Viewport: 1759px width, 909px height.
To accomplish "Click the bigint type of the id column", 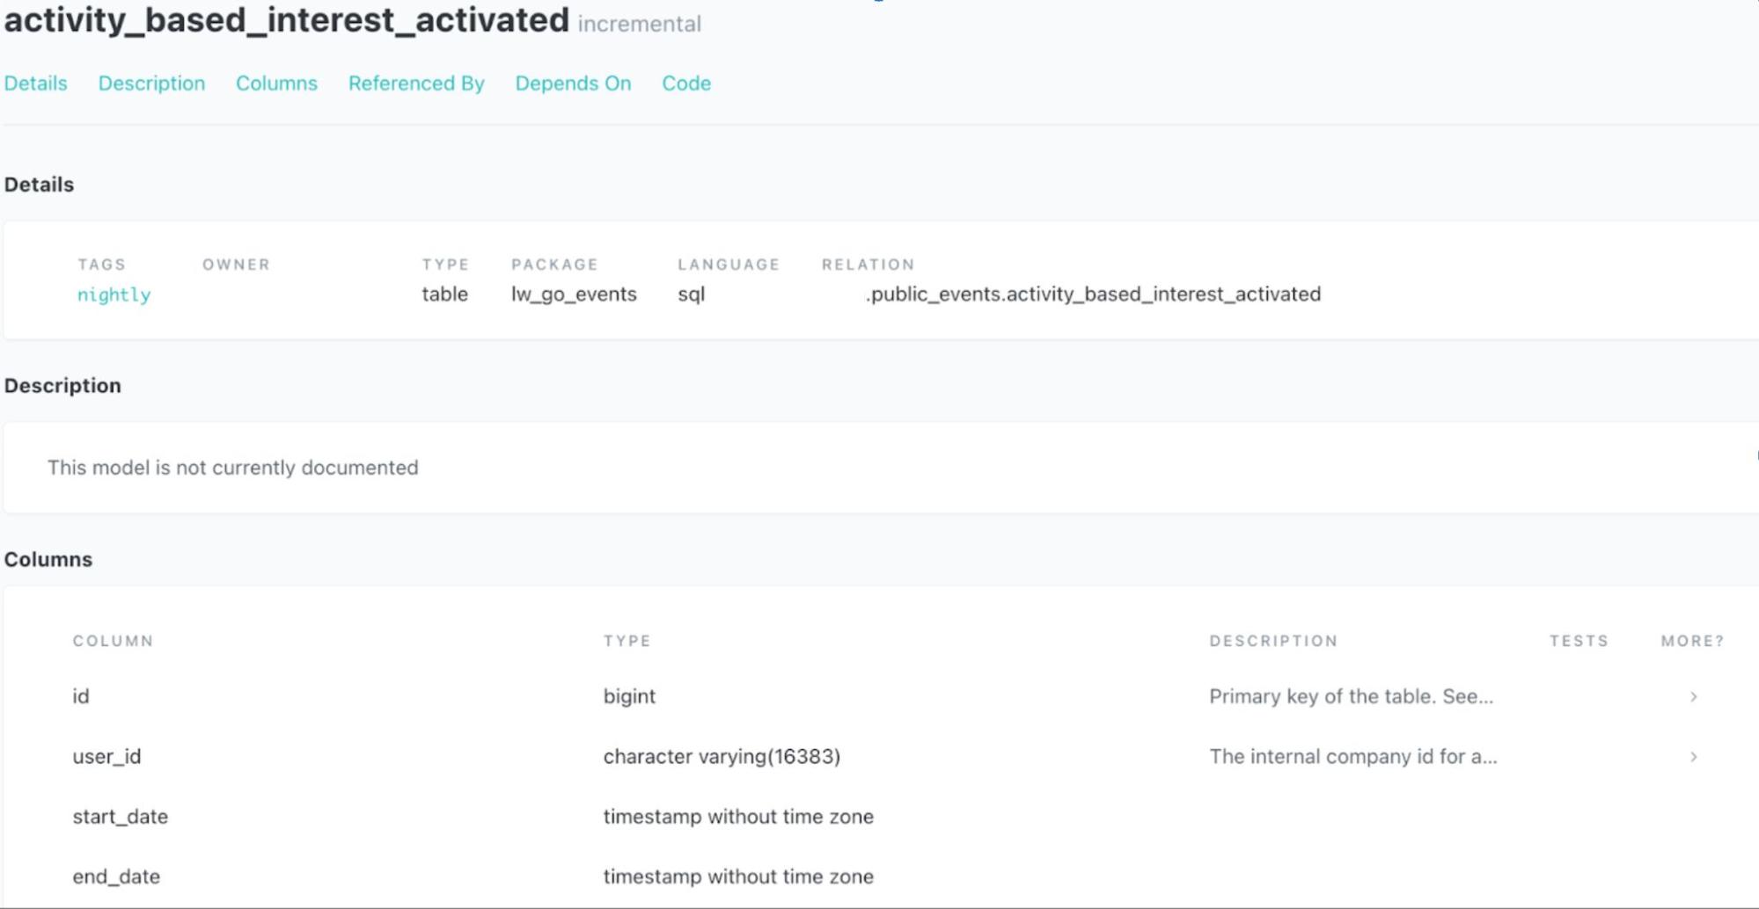I will pyautogui.click(x=628, y=696).
